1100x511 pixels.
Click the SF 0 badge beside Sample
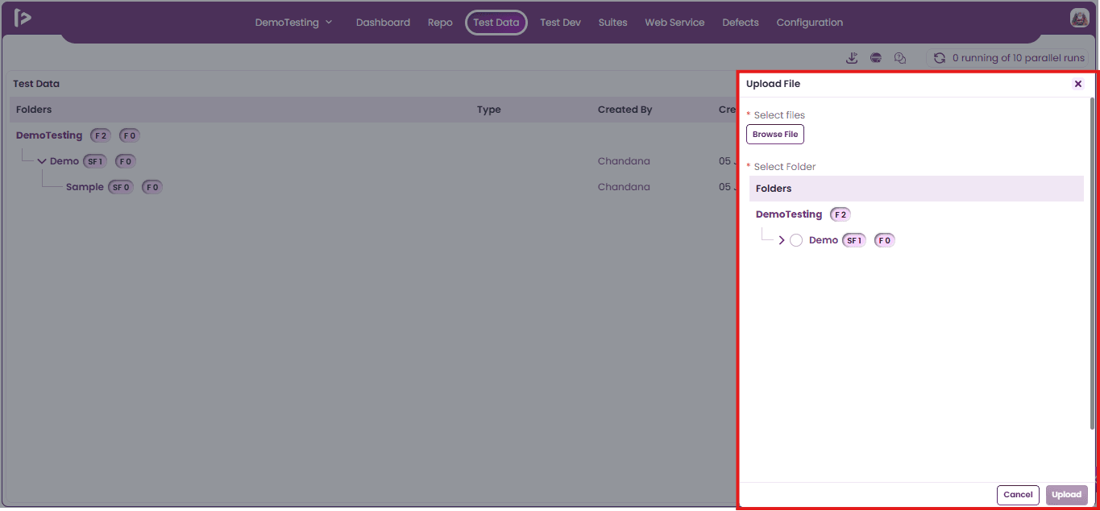(121, 187)
